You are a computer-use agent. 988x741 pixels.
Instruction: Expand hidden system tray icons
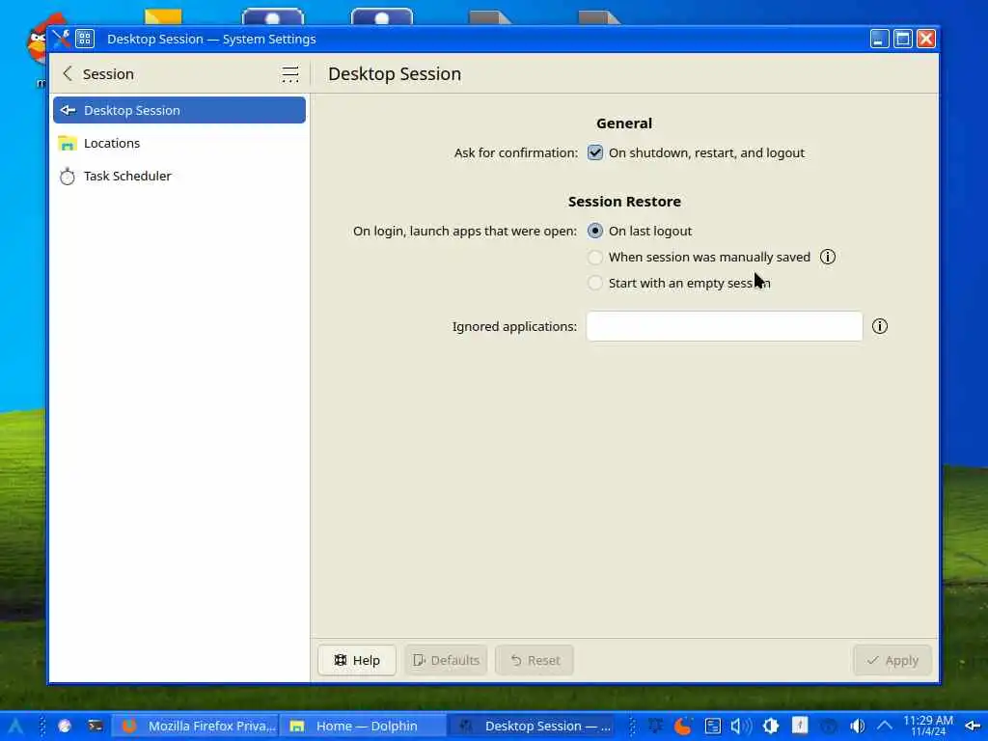(x=885, y=726)
